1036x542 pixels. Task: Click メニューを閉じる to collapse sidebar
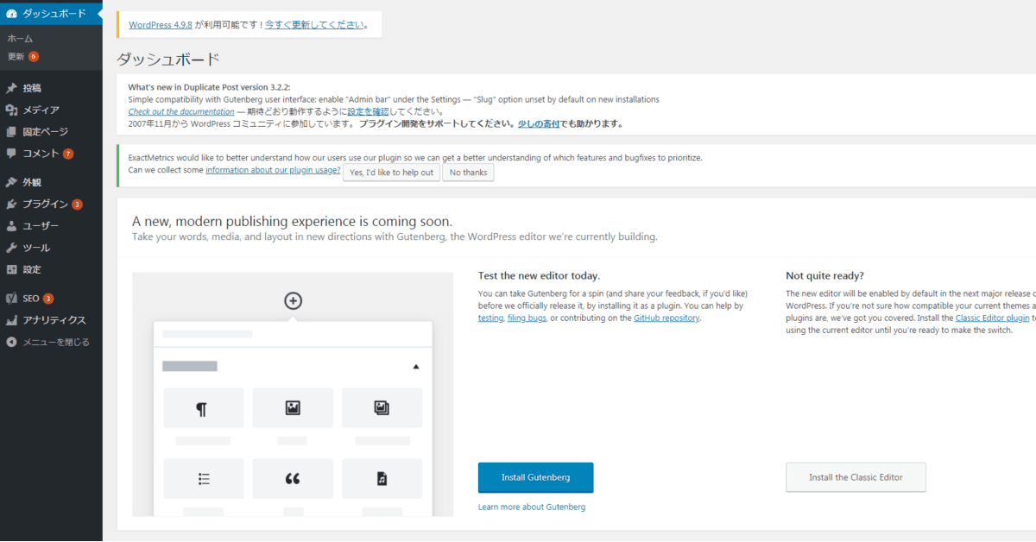51,342
